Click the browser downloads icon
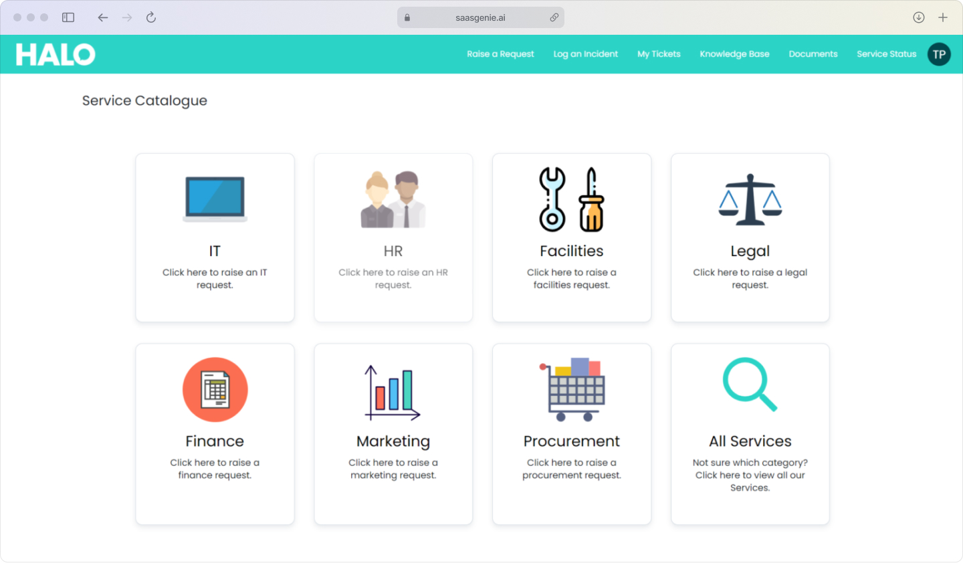 [x=919, y=17]
